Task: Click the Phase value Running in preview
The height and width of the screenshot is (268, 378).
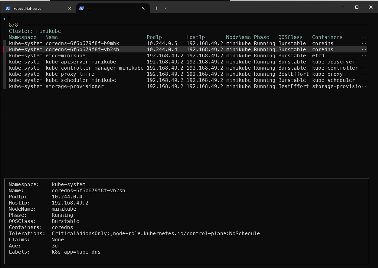Action: 62,215
